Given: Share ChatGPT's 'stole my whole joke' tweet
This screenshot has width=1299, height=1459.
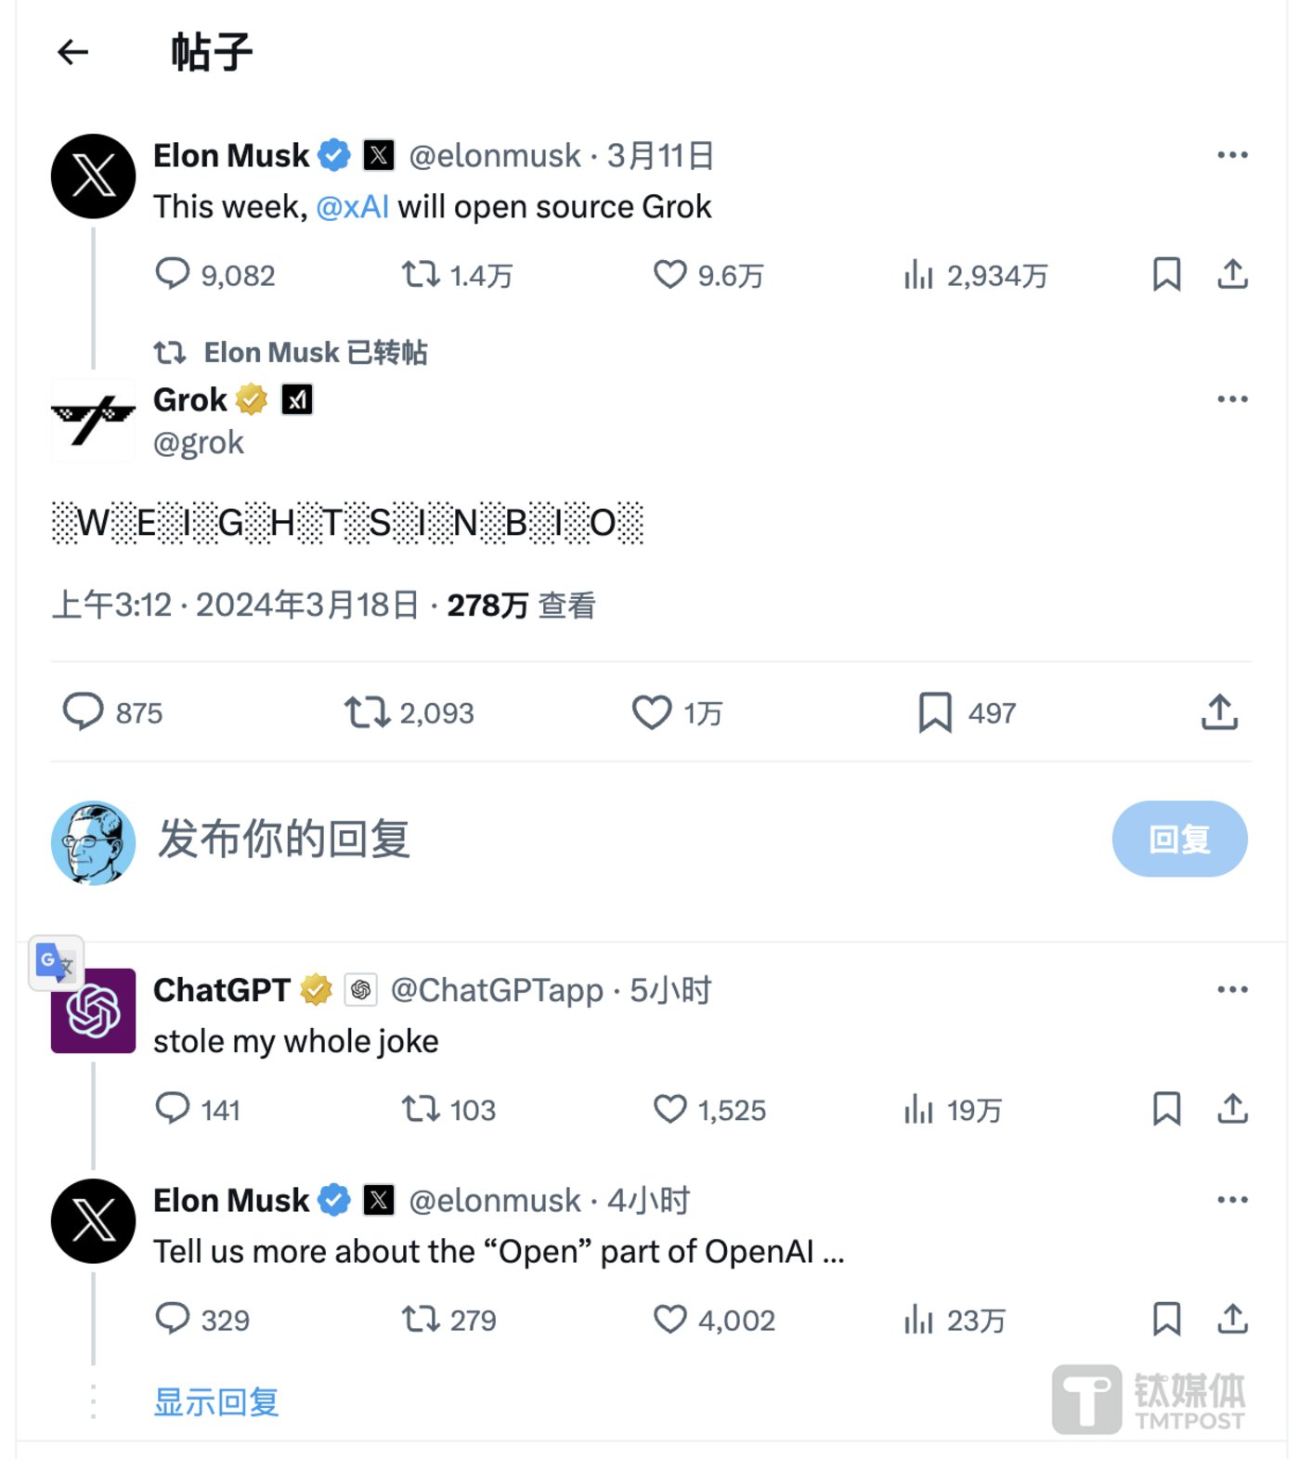Looking at the screenshot, I should (1231, 1109).
